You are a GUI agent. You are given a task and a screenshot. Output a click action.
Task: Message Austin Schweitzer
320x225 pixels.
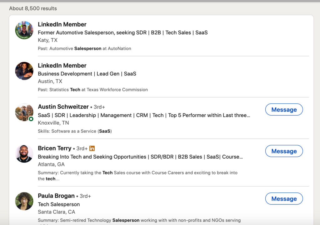pos(284,110)
